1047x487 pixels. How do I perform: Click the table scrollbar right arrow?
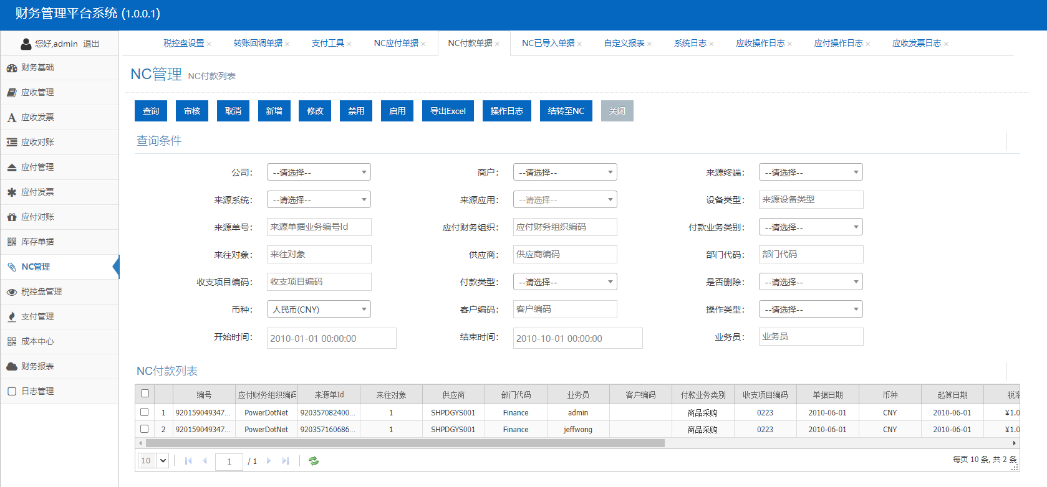point(1015,443)
